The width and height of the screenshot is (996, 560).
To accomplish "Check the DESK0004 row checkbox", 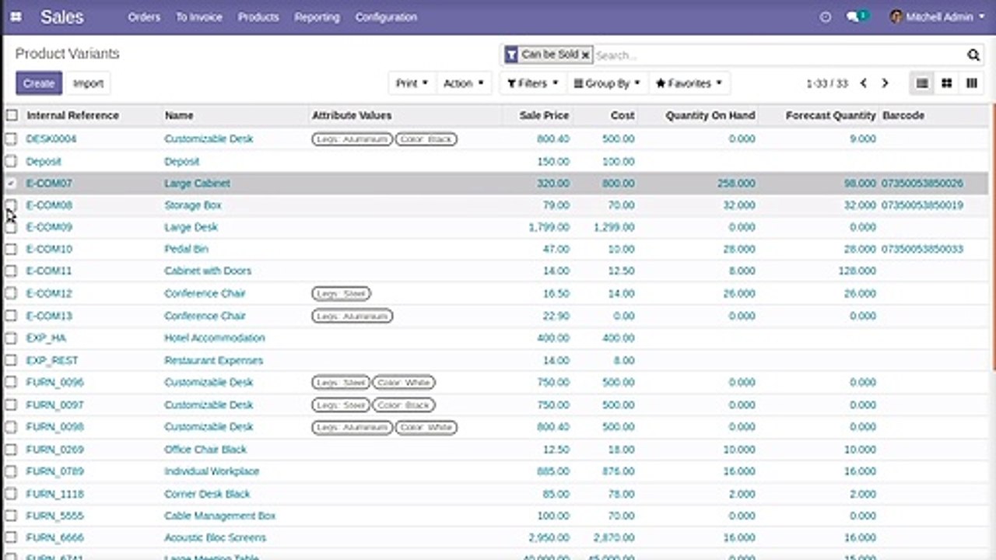I will click(11, 139).
